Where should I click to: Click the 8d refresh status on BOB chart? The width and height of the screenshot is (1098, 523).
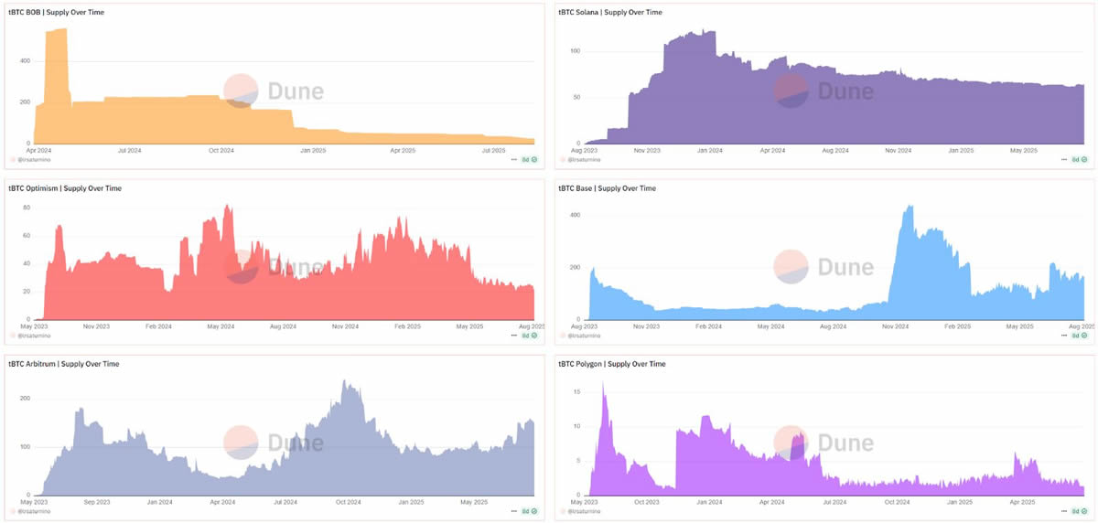tap(528, 159)
